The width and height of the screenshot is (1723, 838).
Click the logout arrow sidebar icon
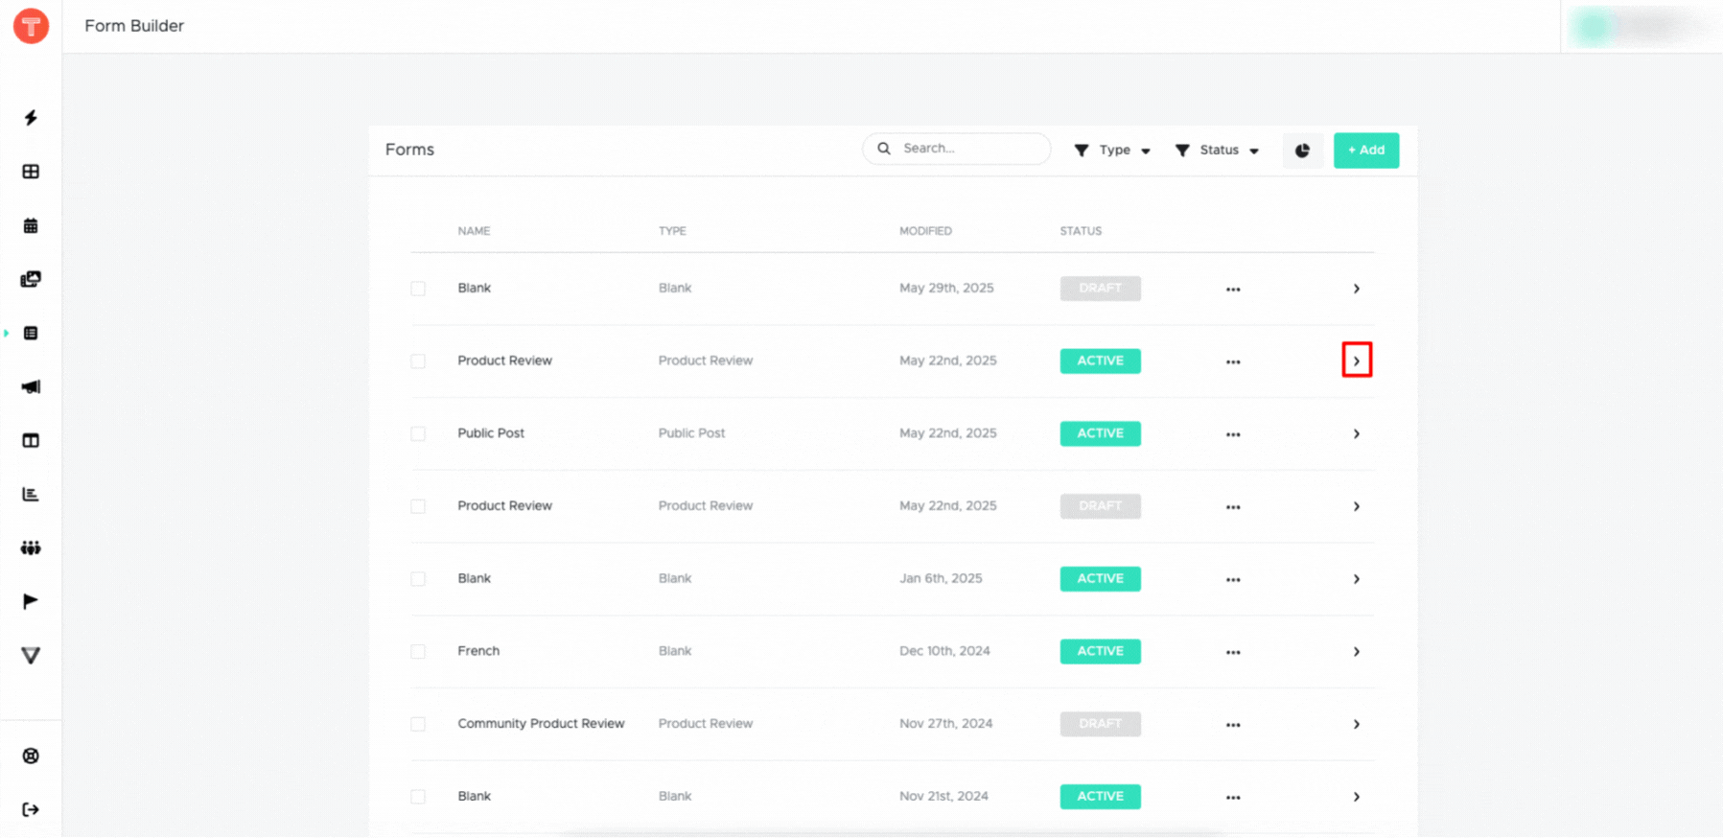pos(31,809)
